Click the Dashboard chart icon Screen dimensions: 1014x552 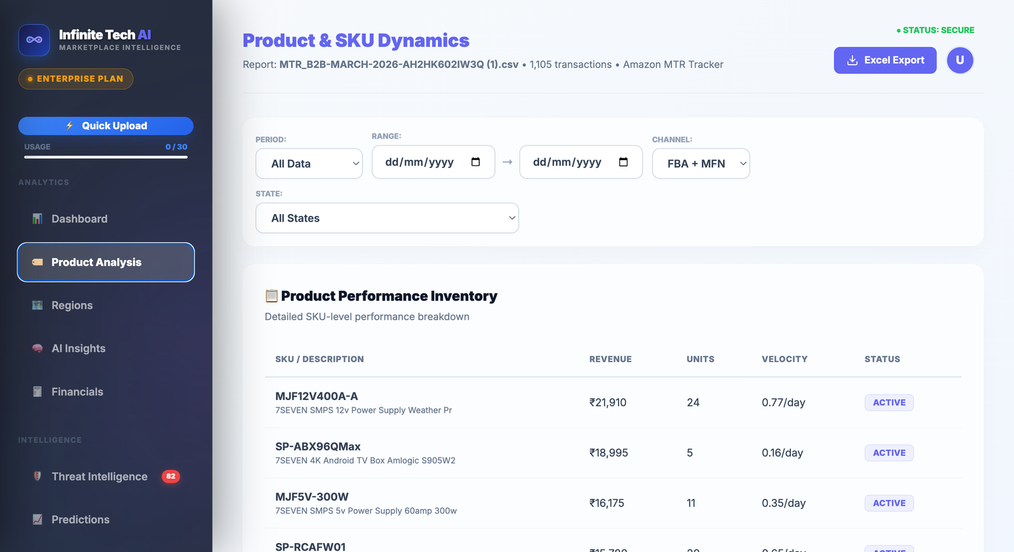pos(37,219)
